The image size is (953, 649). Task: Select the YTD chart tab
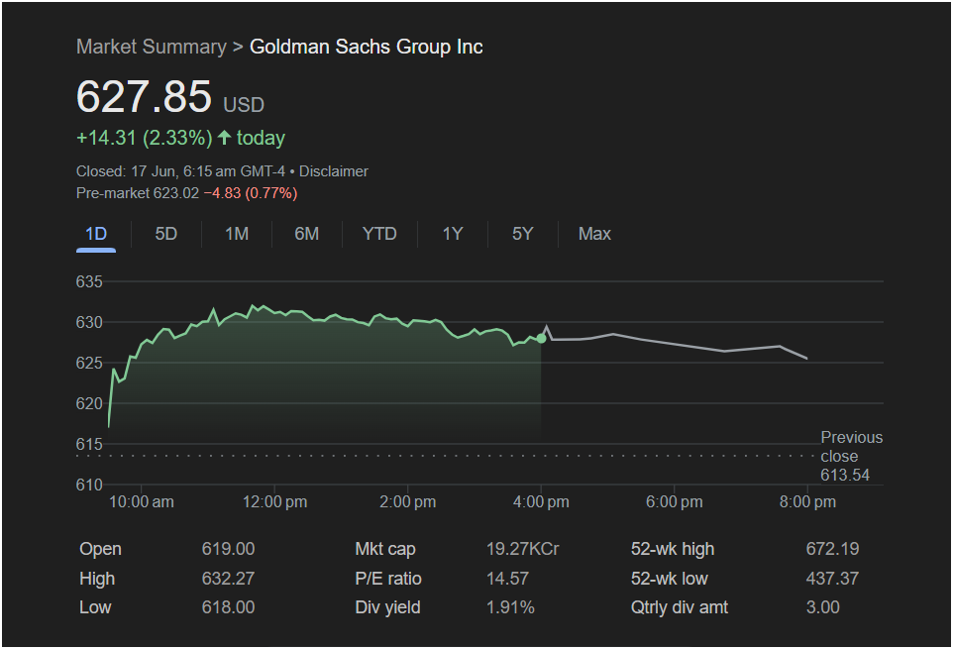(379, 234)
